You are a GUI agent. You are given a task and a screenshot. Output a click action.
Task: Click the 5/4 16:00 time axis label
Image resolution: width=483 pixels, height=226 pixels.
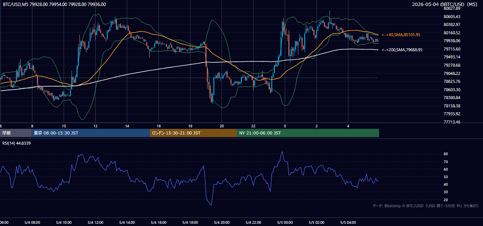158,223
